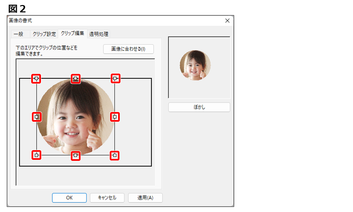Select the middle-left clip resize handle
353x212 pixels.
(36, 117)
